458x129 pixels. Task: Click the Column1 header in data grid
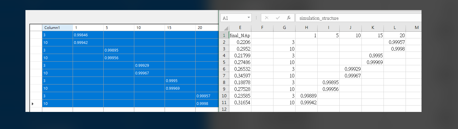[57, 27]
